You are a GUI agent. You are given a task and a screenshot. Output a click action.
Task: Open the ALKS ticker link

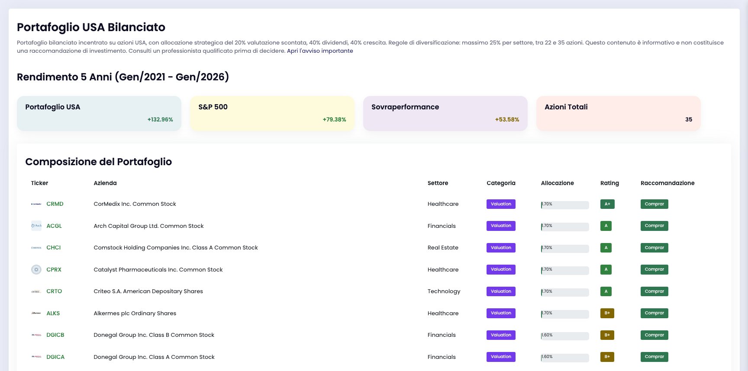click(53, 313)
